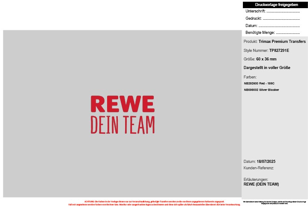Click the size value '60 x 36 mm'

[266, 59]
